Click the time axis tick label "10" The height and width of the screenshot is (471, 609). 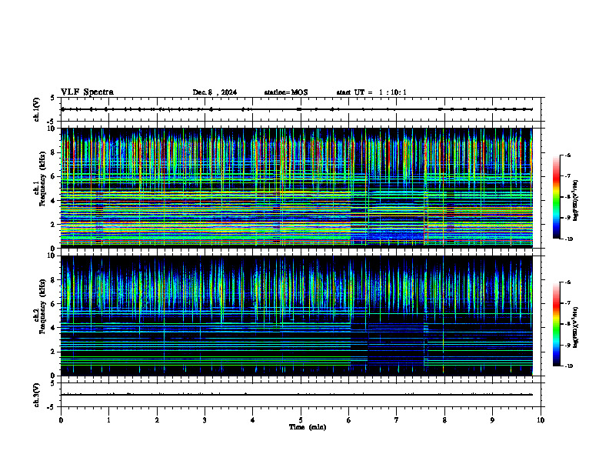(x=541, y=420)
